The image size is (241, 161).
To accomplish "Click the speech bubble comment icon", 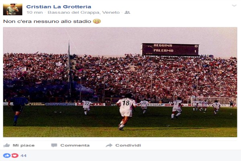I will [54, 145].
